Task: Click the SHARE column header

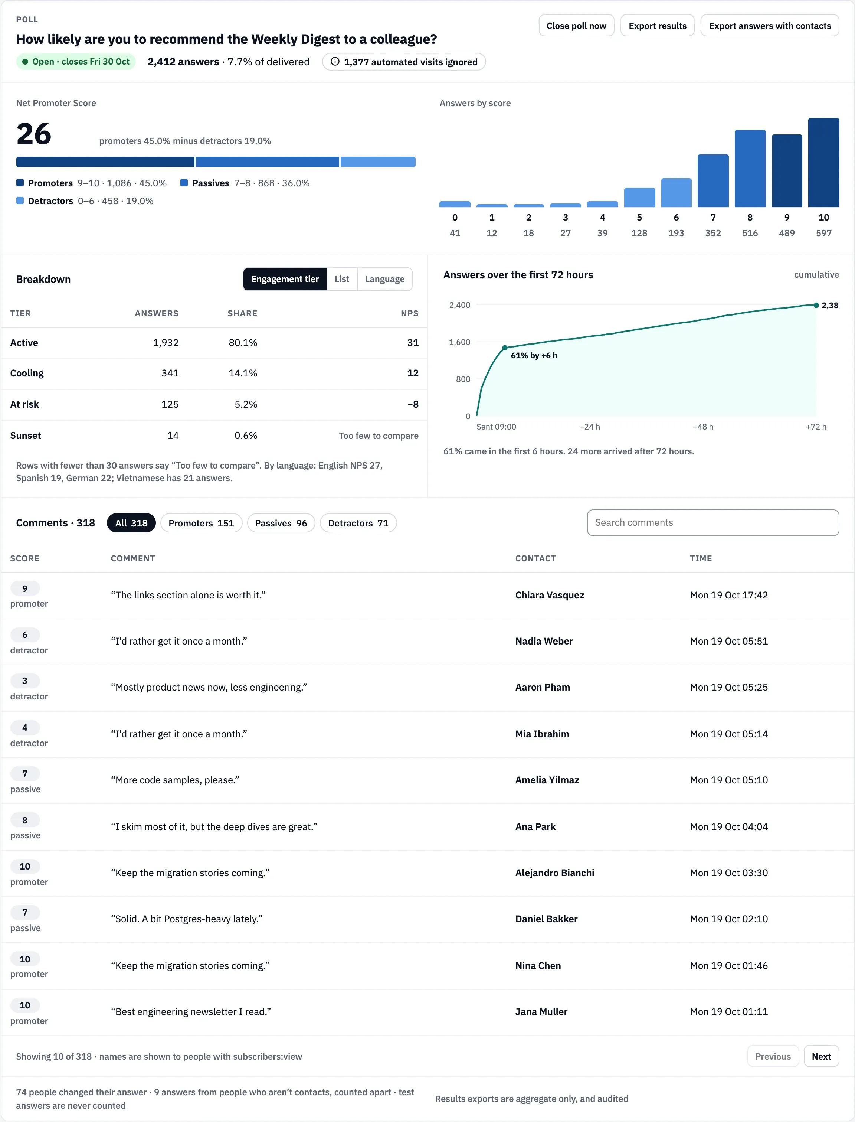Action: (242, 313)
